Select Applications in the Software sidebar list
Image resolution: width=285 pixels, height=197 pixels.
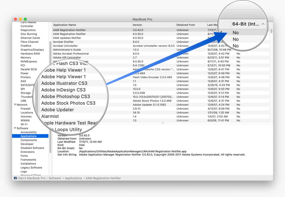point(28,136)
